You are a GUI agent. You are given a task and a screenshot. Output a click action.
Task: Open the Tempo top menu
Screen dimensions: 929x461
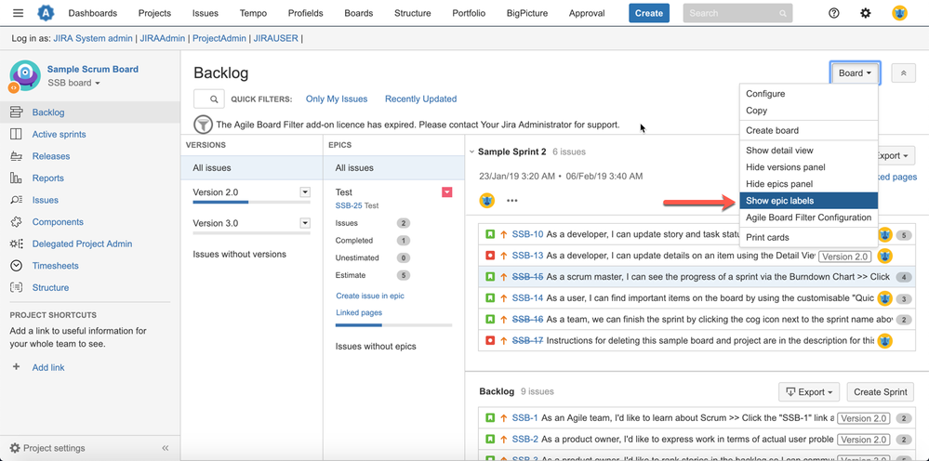coord(253,13)
